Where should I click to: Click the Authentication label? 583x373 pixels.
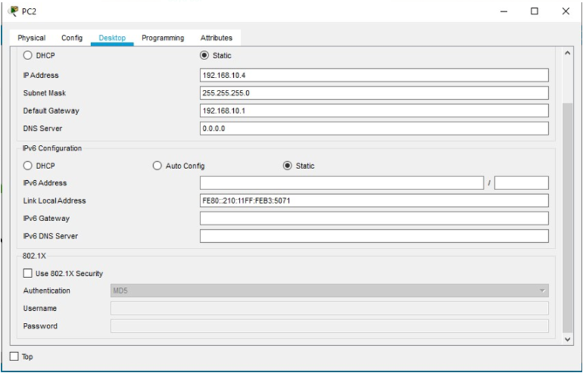point(47,291)
